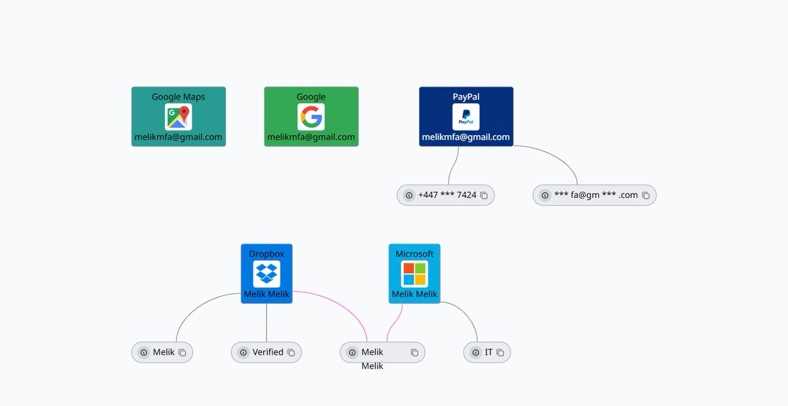Copy the IT node value
The width and height of the screenshot is (788, 406).
tap(500, 353)
